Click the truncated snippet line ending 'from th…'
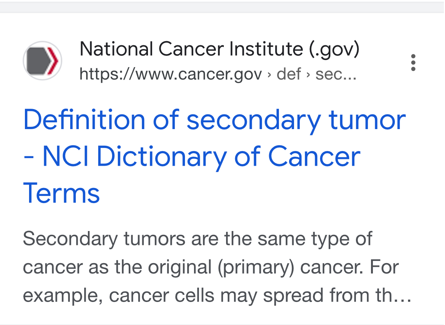Viewport: 445px width, 325px height. click(x=217, y=296)
